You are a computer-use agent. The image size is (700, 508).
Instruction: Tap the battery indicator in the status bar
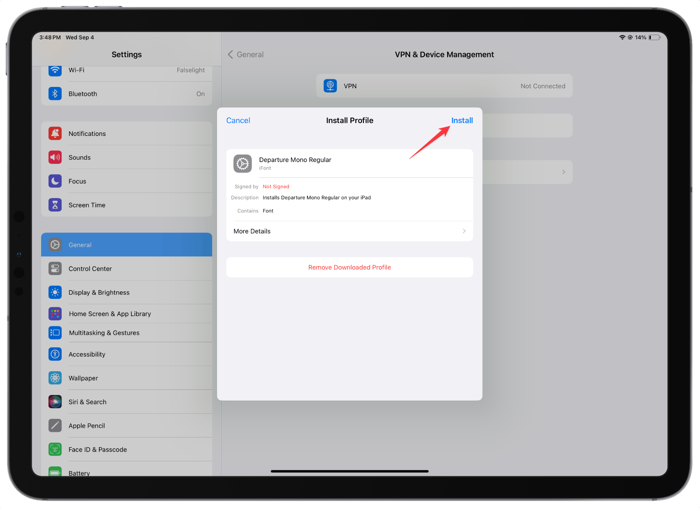point(654,37)
